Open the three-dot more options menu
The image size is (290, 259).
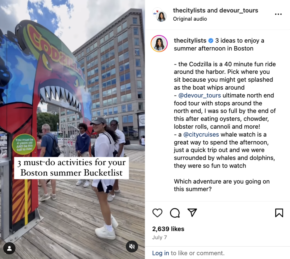pos(278,14)
